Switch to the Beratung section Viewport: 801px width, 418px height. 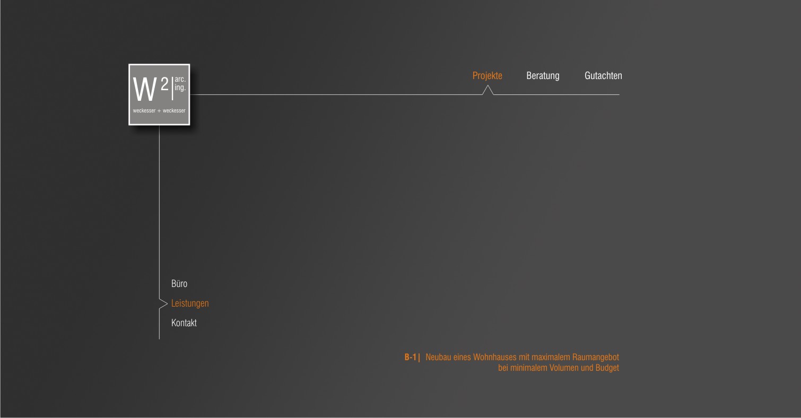point(543,75)
